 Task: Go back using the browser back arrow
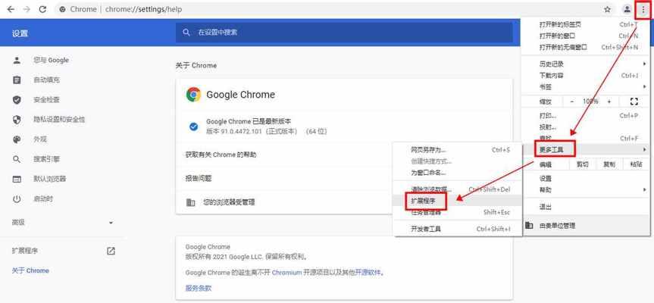[11, 9]
